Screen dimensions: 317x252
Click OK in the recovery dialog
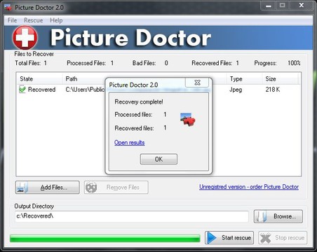(158, 159)
